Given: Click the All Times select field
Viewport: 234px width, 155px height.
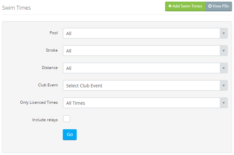Looking at the screenshot, I should click(x=145, y=103).
